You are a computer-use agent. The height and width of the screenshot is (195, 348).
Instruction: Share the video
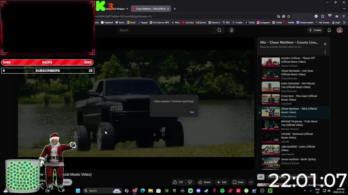click(204, 182)
